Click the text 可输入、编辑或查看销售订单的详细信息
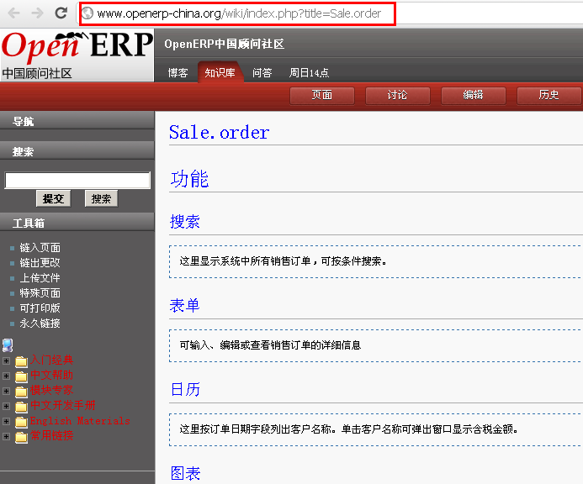This screenshot has width=583, height=484. click(270, 345)
